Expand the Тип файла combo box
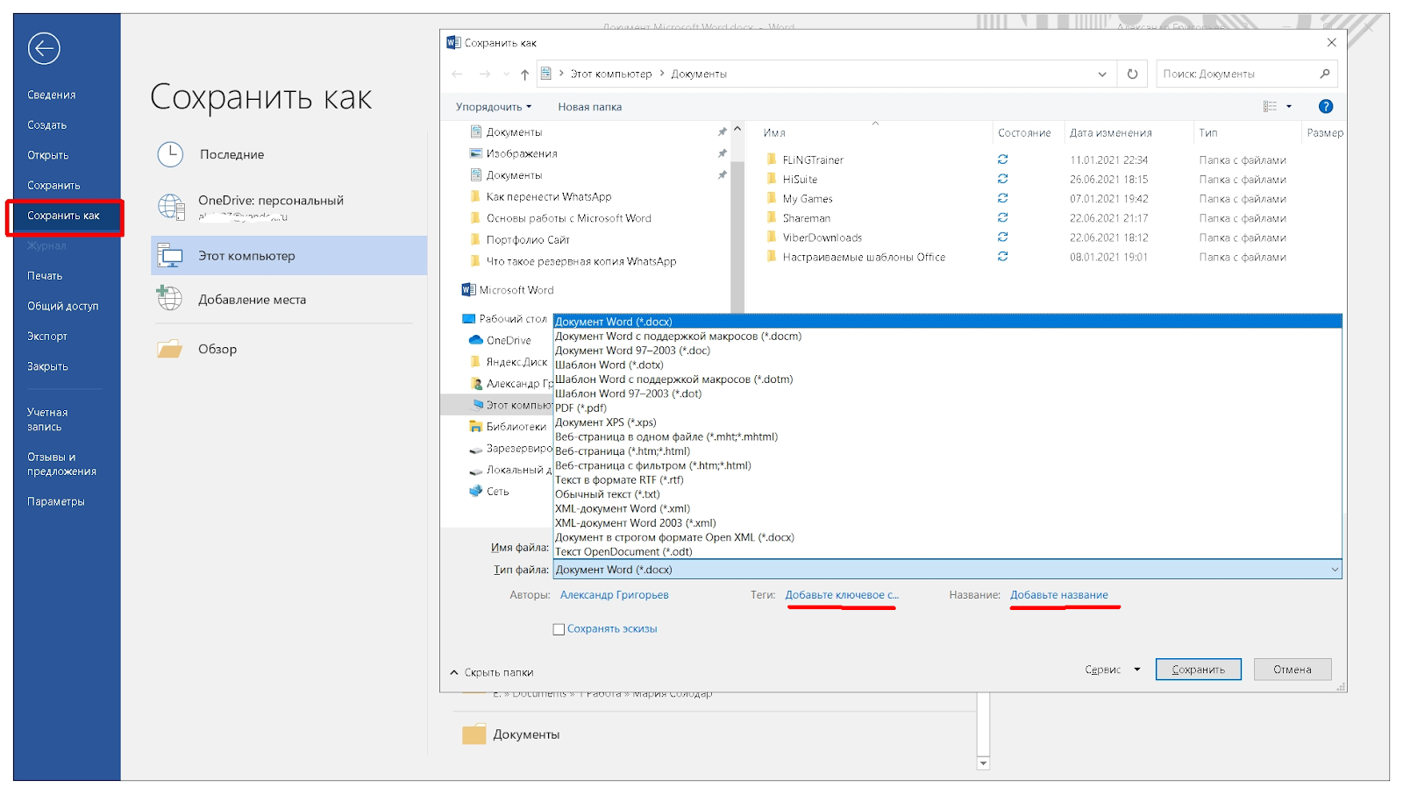The height and width of the screenshot is (794, 1403). click(x=1335, y=570)
